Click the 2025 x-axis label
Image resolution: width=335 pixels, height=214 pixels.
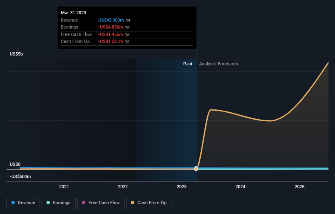tap(300, 187)
